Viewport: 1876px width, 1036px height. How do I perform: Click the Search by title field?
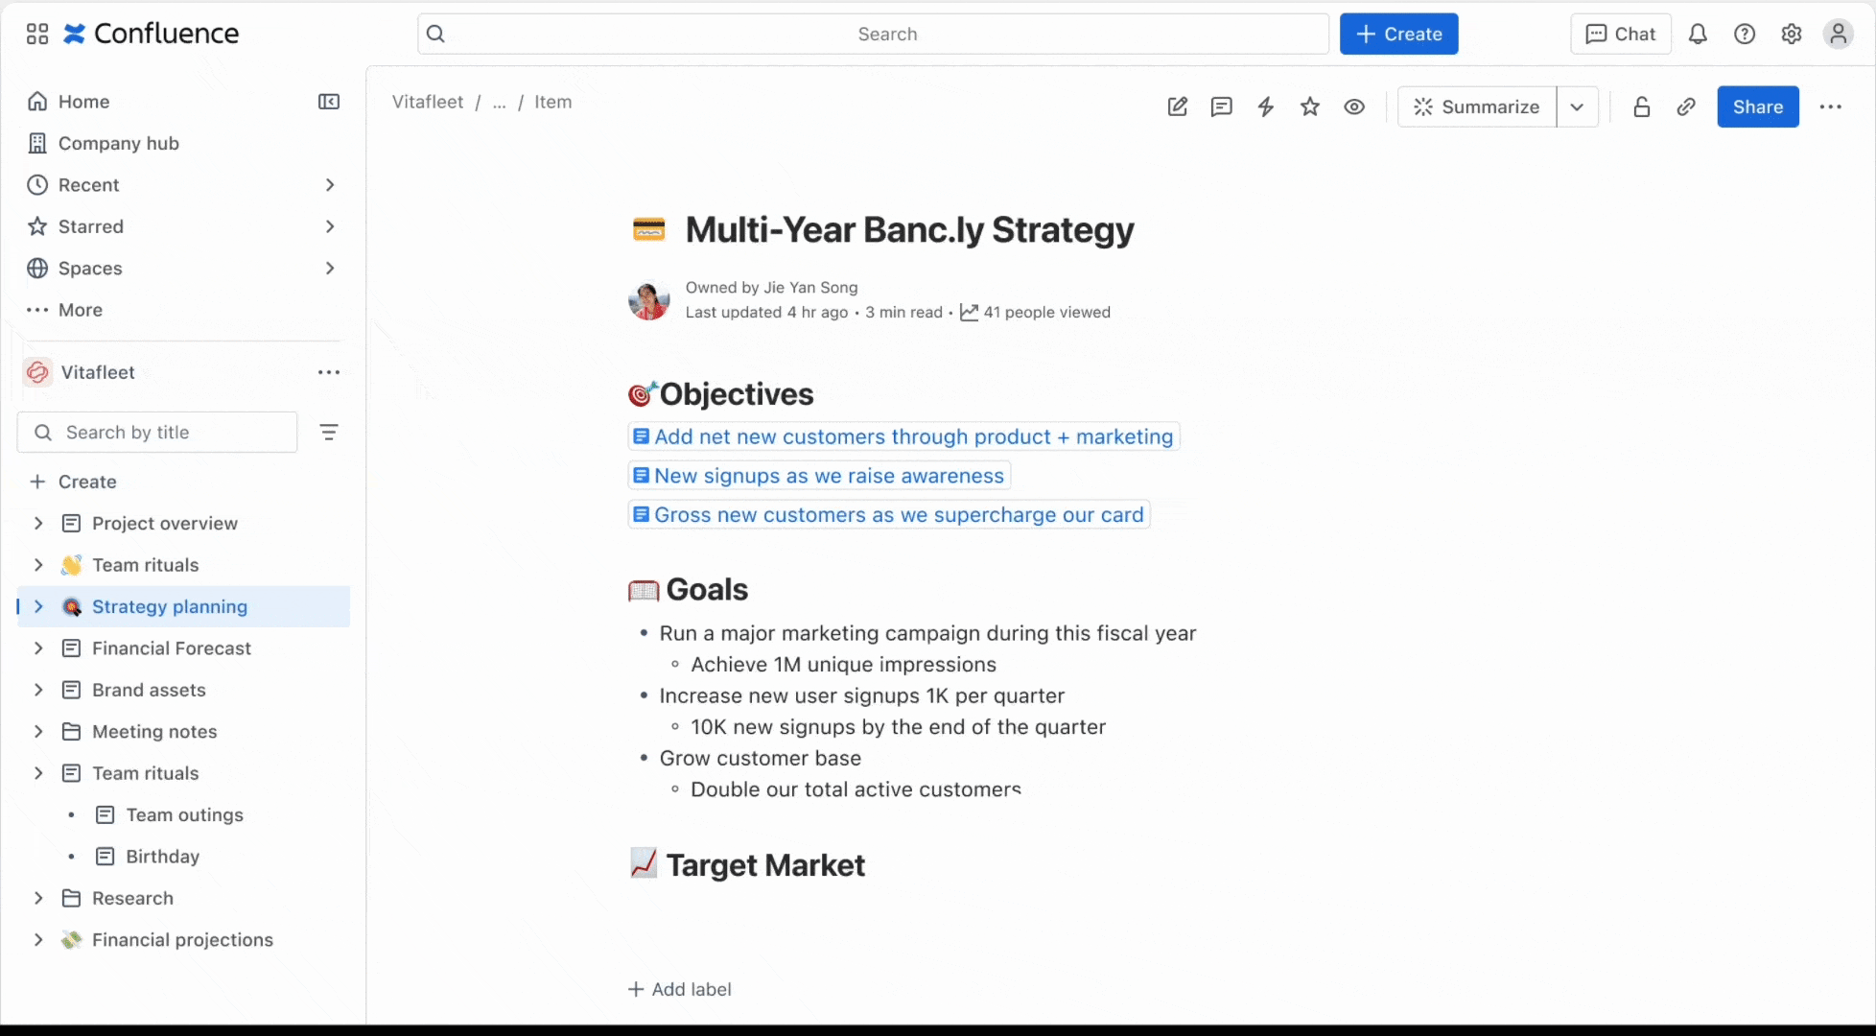173,433
